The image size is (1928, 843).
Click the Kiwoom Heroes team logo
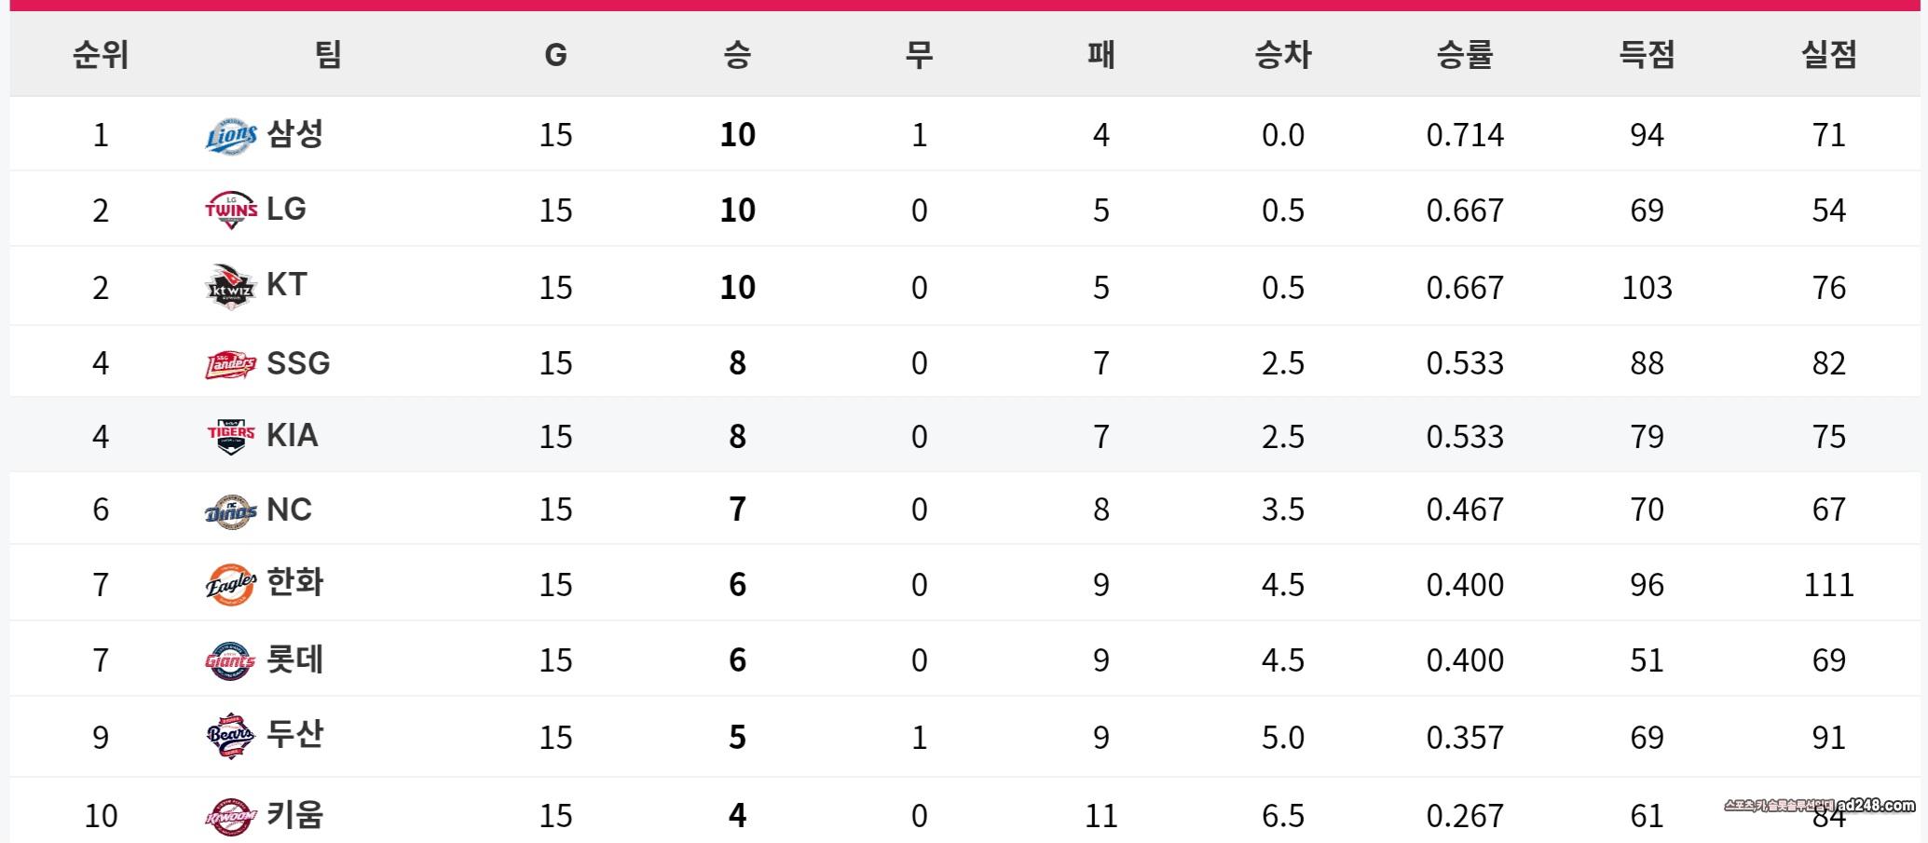tap(230, 816)
